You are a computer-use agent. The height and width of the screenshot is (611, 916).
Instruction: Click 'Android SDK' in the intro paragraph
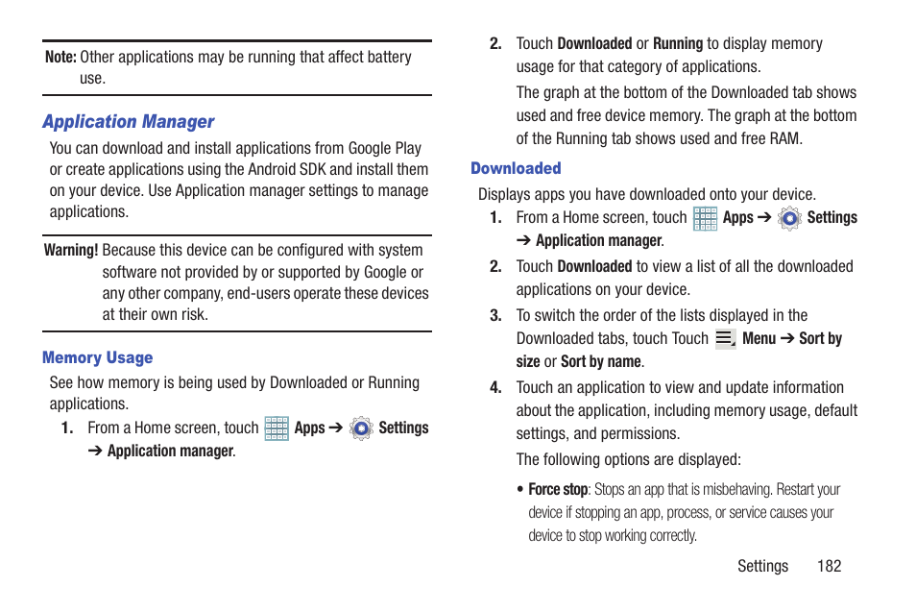pyautogui.click(x=287, y=169)
